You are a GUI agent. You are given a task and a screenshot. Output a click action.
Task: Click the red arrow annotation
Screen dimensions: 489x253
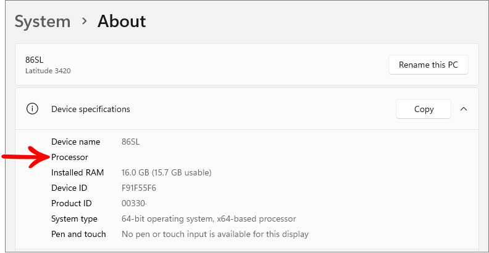(x=26, y=156)
